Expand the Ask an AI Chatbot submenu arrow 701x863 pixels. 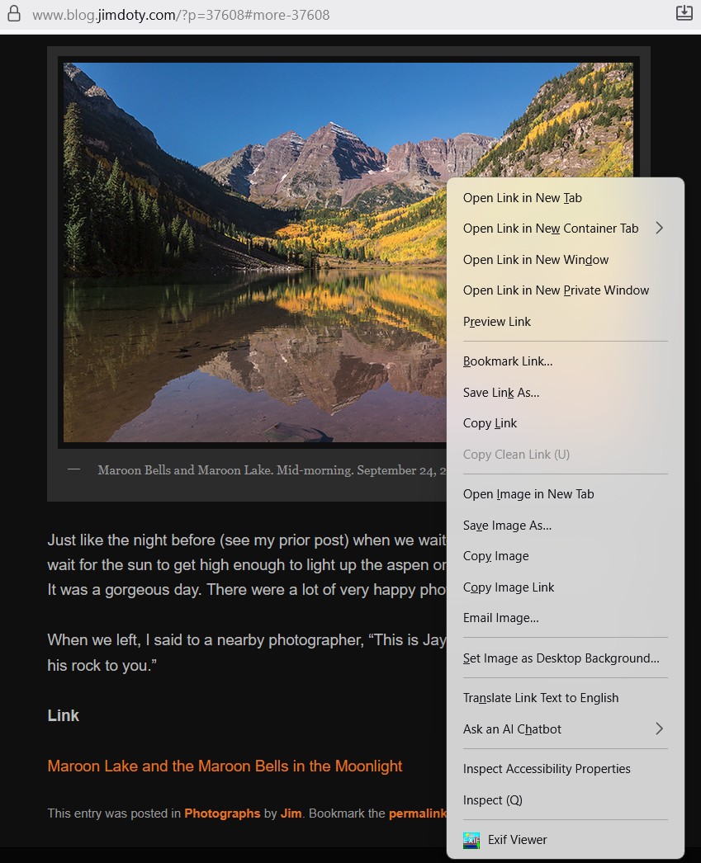tap(659, 729)
